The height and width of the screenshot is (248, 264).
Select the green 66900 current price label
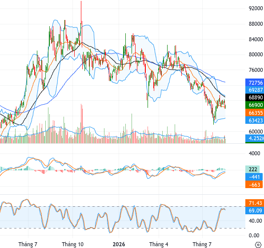[255, 105]
